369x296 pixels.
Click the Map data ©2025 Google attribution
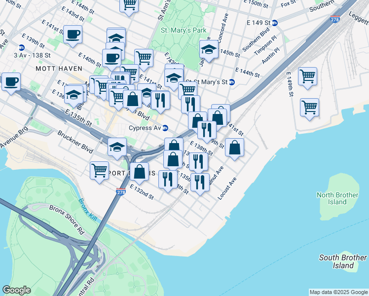[338, 292]
